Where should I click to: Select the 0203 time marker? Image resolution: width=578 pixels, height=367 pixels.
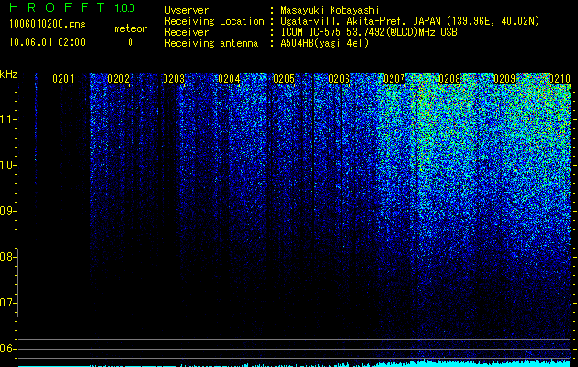[174, 79]
